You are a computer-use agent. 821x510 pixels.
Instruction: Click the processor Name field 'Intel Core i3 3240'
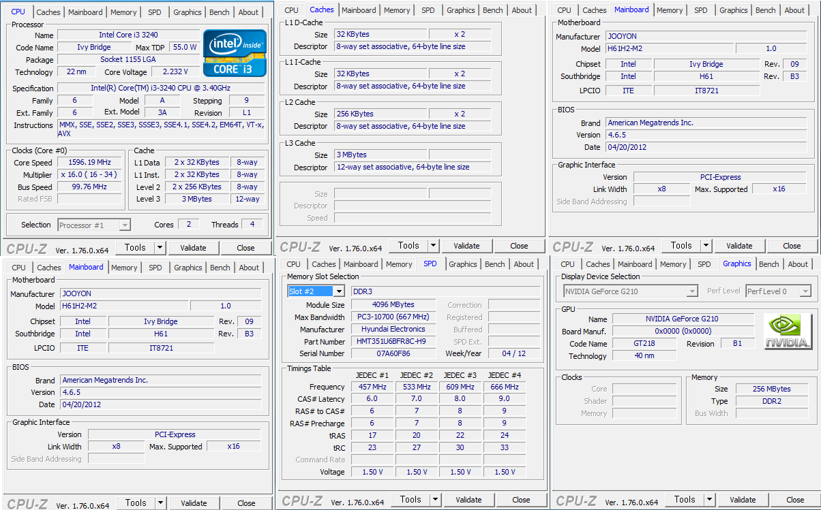(128, 35)
